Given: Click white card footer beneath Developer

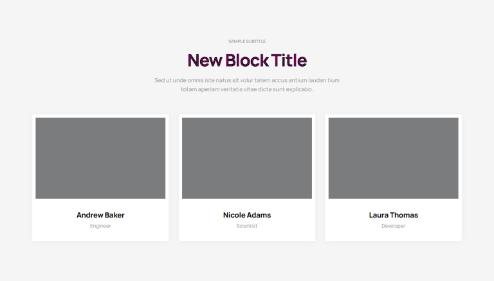Looking at the screenshot, I should click(x=393, y=235).
